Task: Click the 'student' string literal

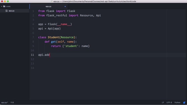Action: point(71,46)
